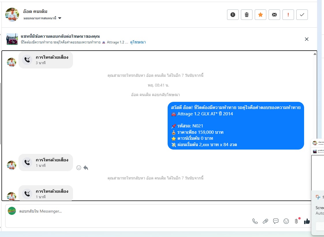
Task: Reply to the voice call message arrow
Action: pos(86,168)
